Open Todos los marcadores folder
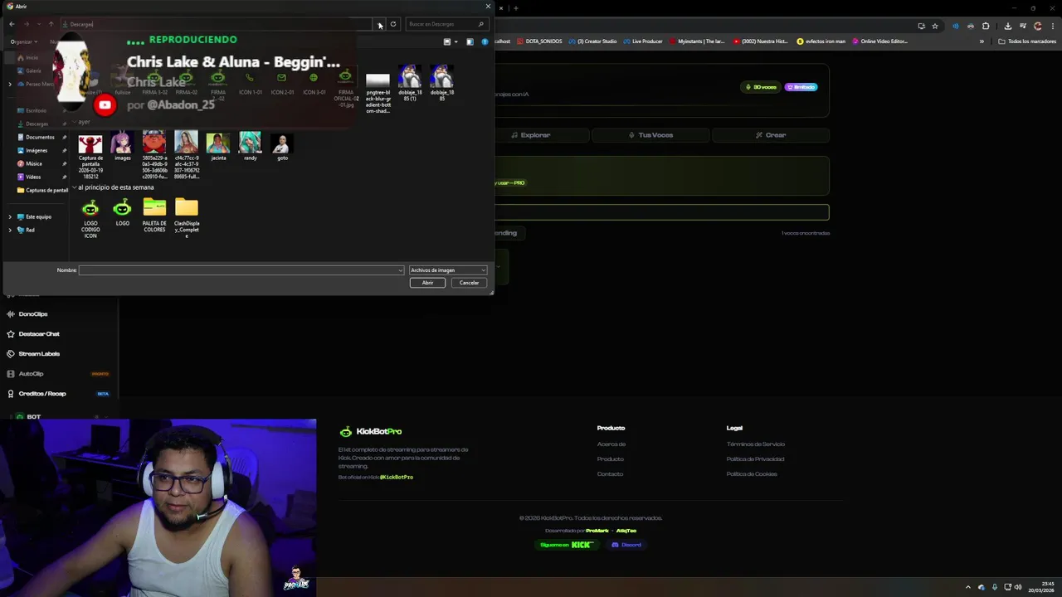The width and height of the screenshot is (1062, 597). 1027,41
